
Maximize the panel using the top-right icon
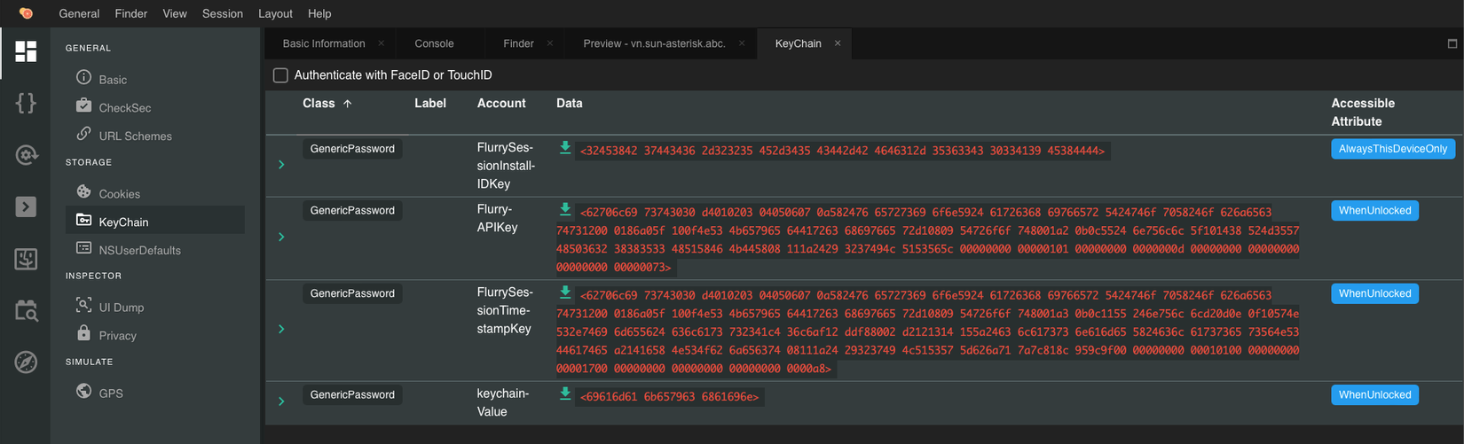[x=1452, y=43]
